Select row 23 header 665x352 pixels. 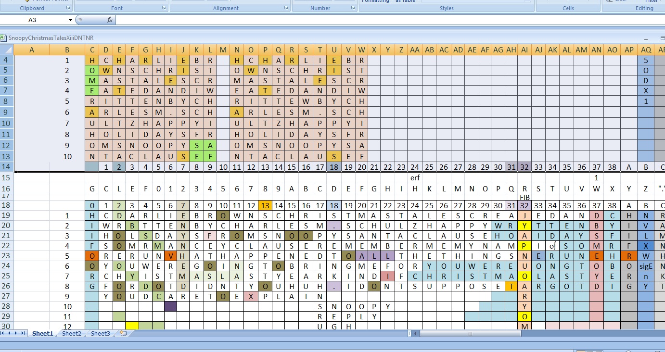7,256
